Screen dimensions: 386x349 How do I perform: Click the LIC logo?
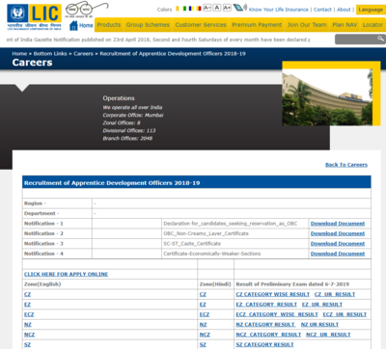34,17
